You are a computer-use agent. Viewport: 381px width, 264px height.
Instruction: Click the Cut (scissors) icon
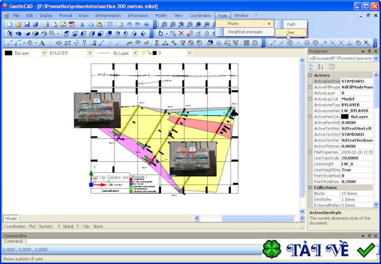tap(82, 24)
